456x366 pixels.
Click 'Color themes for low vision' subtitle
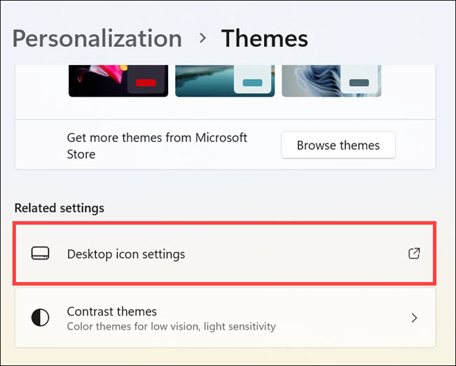[171, 326]
